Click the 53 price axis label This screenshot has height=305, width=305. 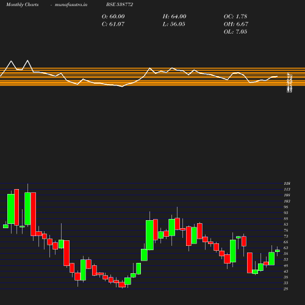coord(286,260)
